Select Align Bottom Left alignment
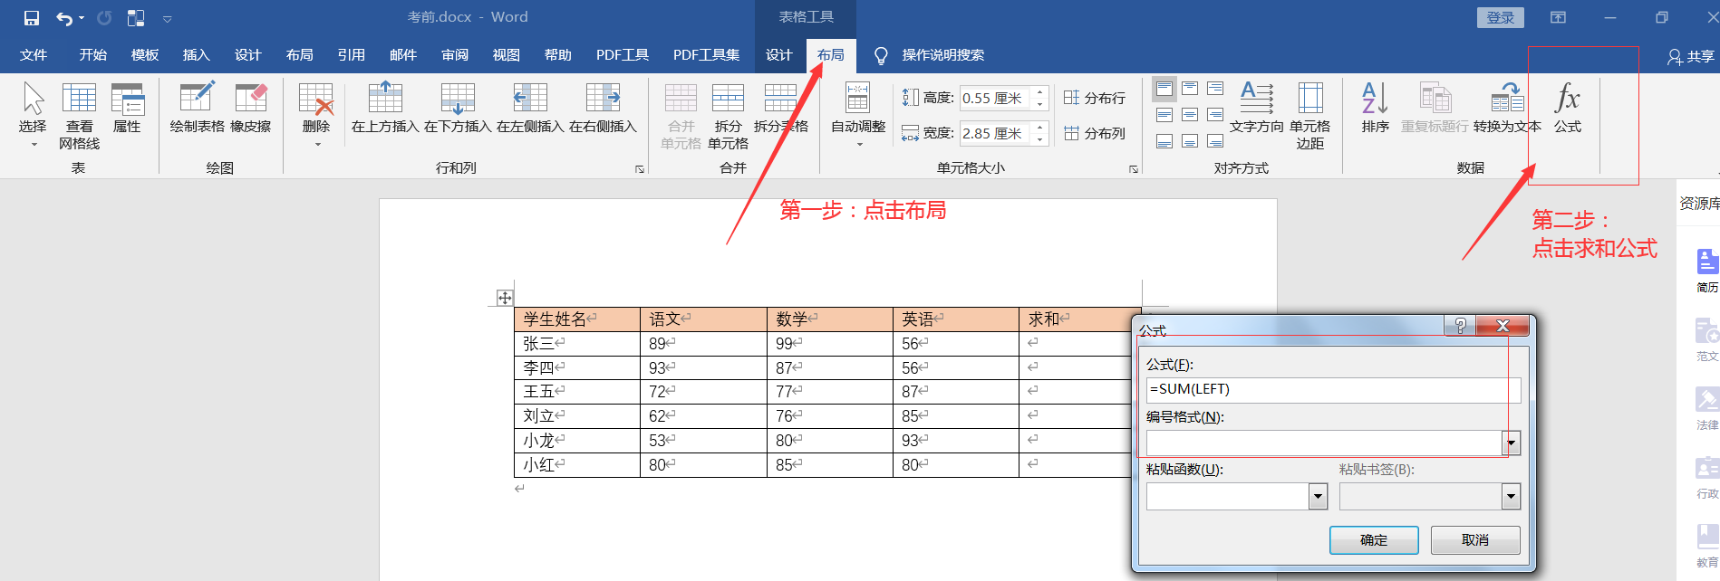The height and width of the screenshot is (581, 1720). tap(1164, 141)
